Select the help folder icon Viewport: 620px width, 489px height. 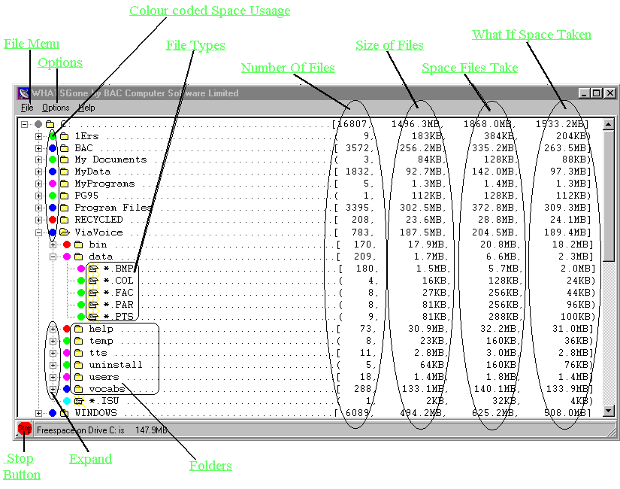click(78, 329)
